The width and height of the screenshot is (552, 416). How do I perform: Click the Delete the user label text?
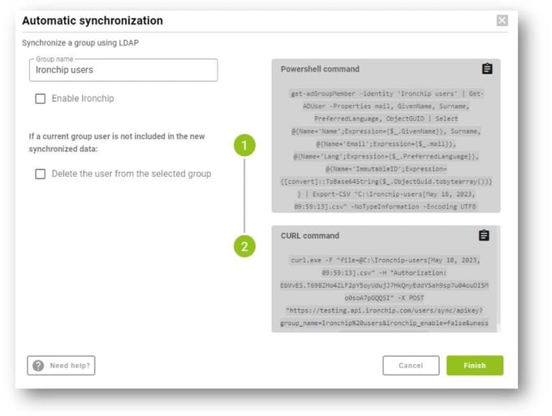(x=132, y=174)
